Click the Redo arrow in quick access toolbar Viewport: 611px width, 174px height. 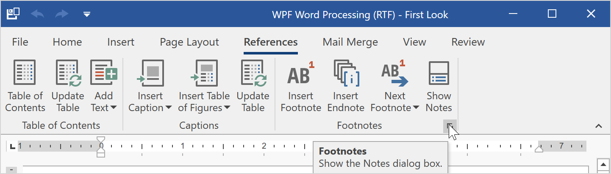pos(62,14)
